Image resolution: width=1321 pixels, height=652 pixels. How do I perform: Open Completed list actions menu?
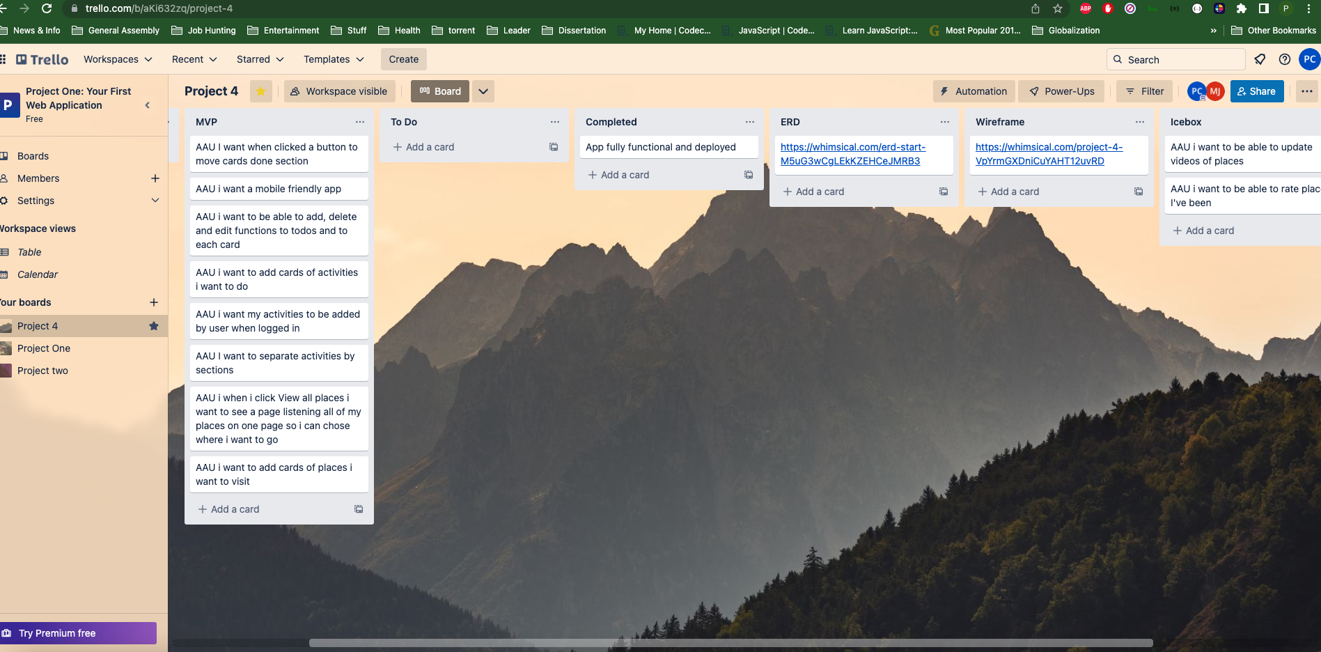click(x=750, y=122)
